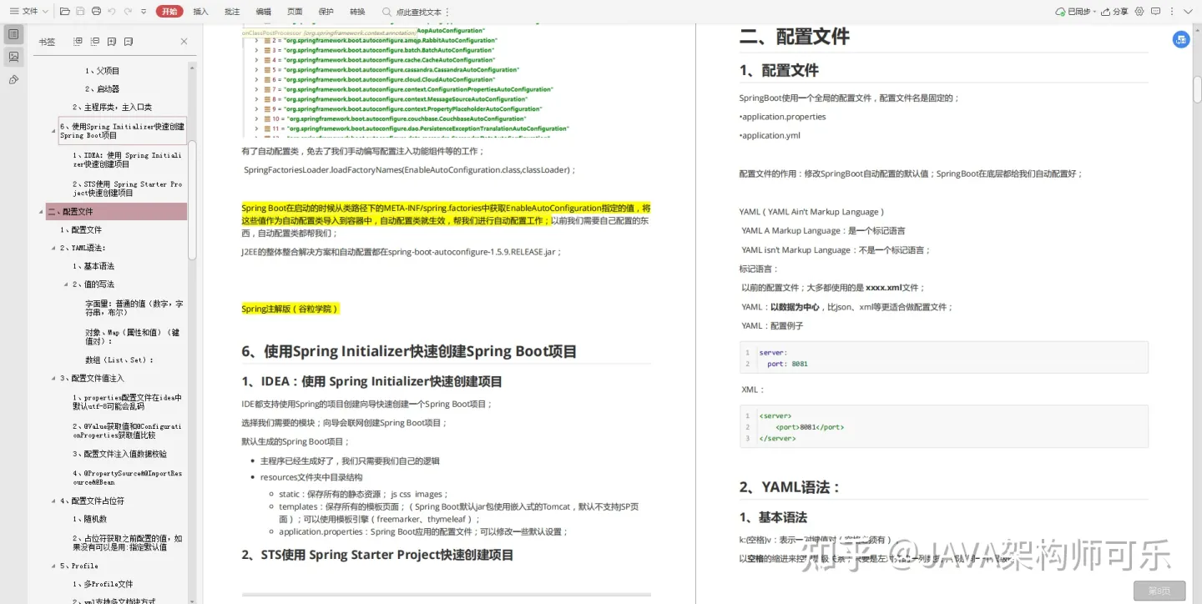
Task: Select bookmark 字面量：普通的值
Action: (134, 308)
